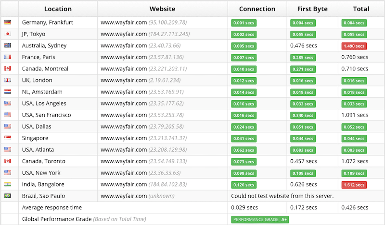The image size is (385, 225).
Task: Click the 0.340 secs first byte badge
Action: tap(303, 116)
